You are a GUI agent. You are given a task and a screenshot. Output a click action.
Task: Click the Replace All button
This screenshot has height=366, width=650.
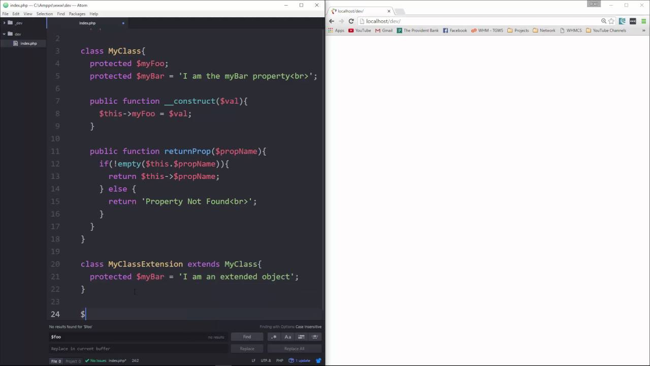pos(294,349)
